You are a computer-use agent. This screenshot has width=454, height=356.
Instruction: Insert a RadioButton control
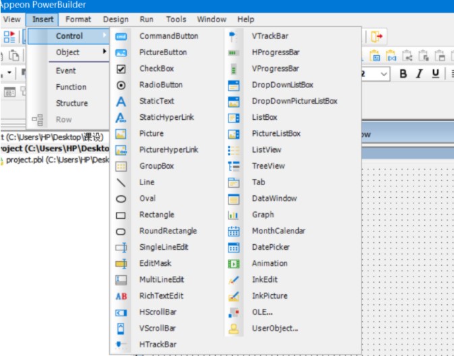click(161, 85)
